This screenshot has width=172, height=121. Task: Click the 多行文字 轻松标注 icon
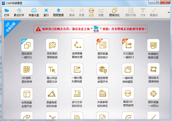(x=77, y=93)
